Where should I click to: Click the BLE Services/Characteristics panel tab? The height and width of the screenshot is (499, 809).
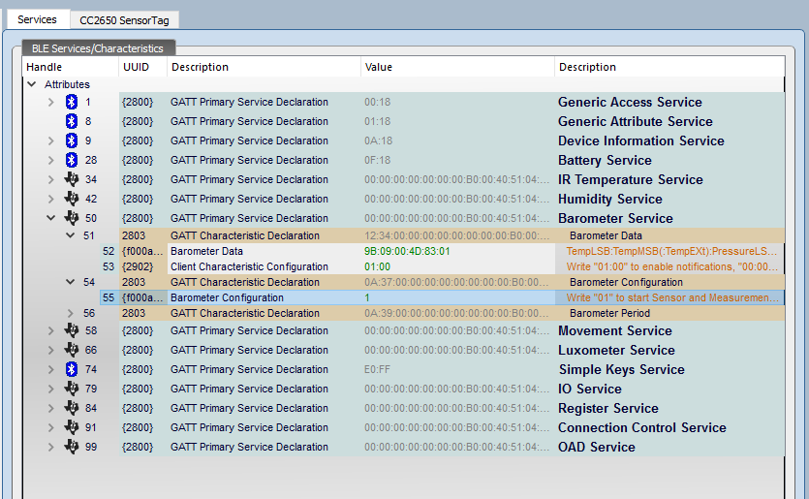[x=98, y=47]
